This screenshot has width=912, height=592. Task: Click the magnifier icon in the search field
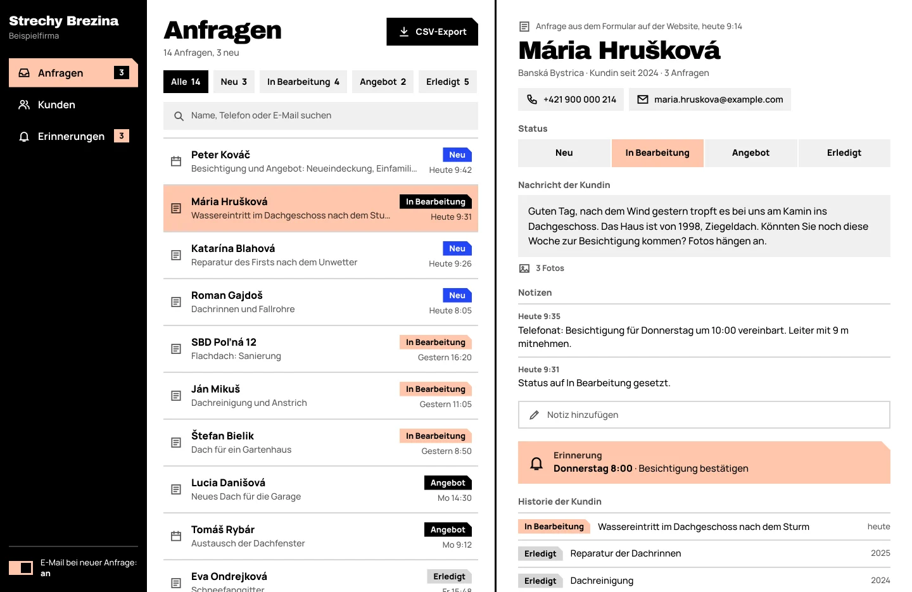point(179,116)
